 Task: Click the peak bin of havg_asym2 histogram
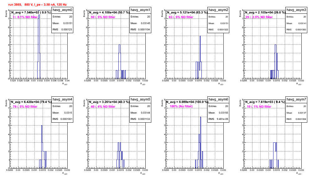200,57
